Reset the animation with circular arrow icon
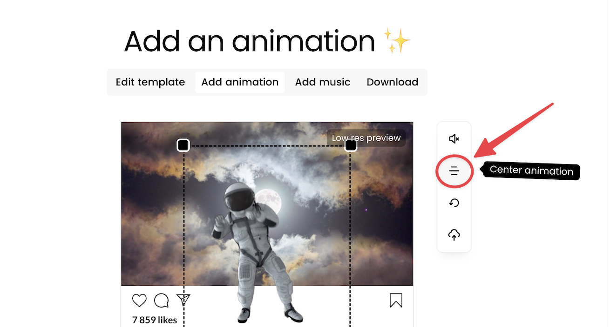This screenshot has height=327, width=610. [454, 203]
